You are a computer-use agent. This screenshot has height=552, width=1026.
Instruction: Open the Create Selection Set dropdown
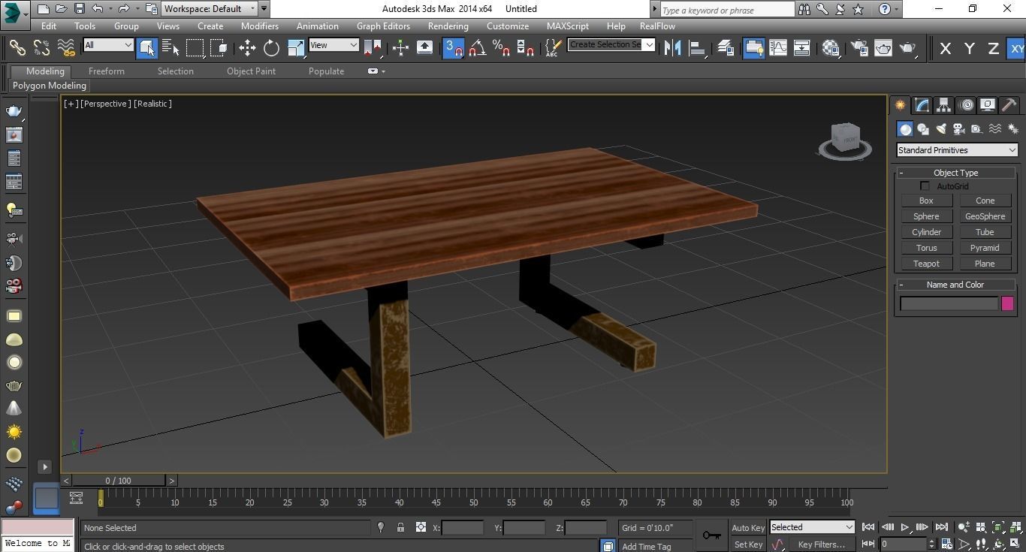(x=611, y=45)
